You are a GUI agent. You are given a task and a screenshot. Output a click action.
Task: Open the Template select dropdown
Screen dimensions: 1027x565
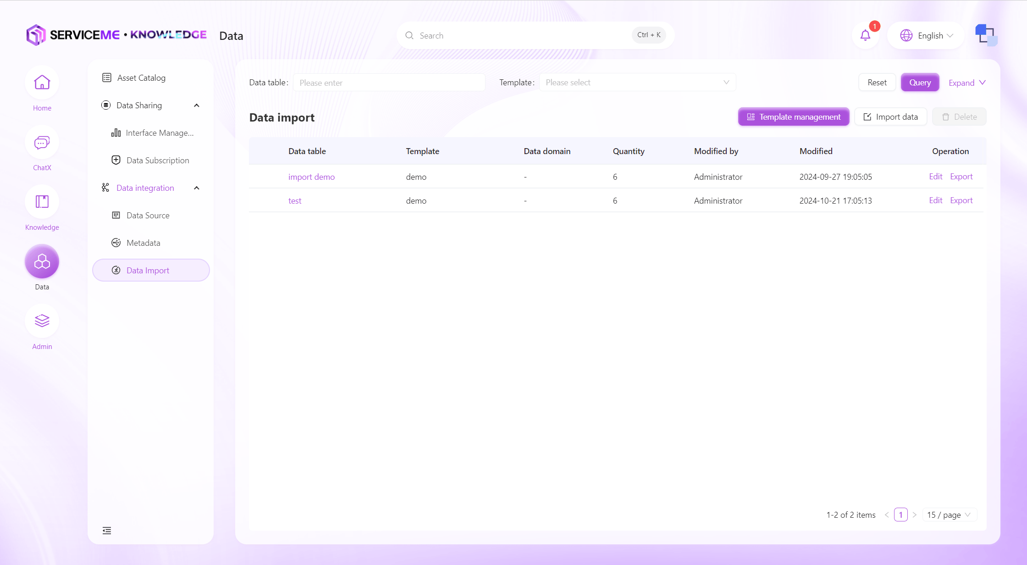637,83
